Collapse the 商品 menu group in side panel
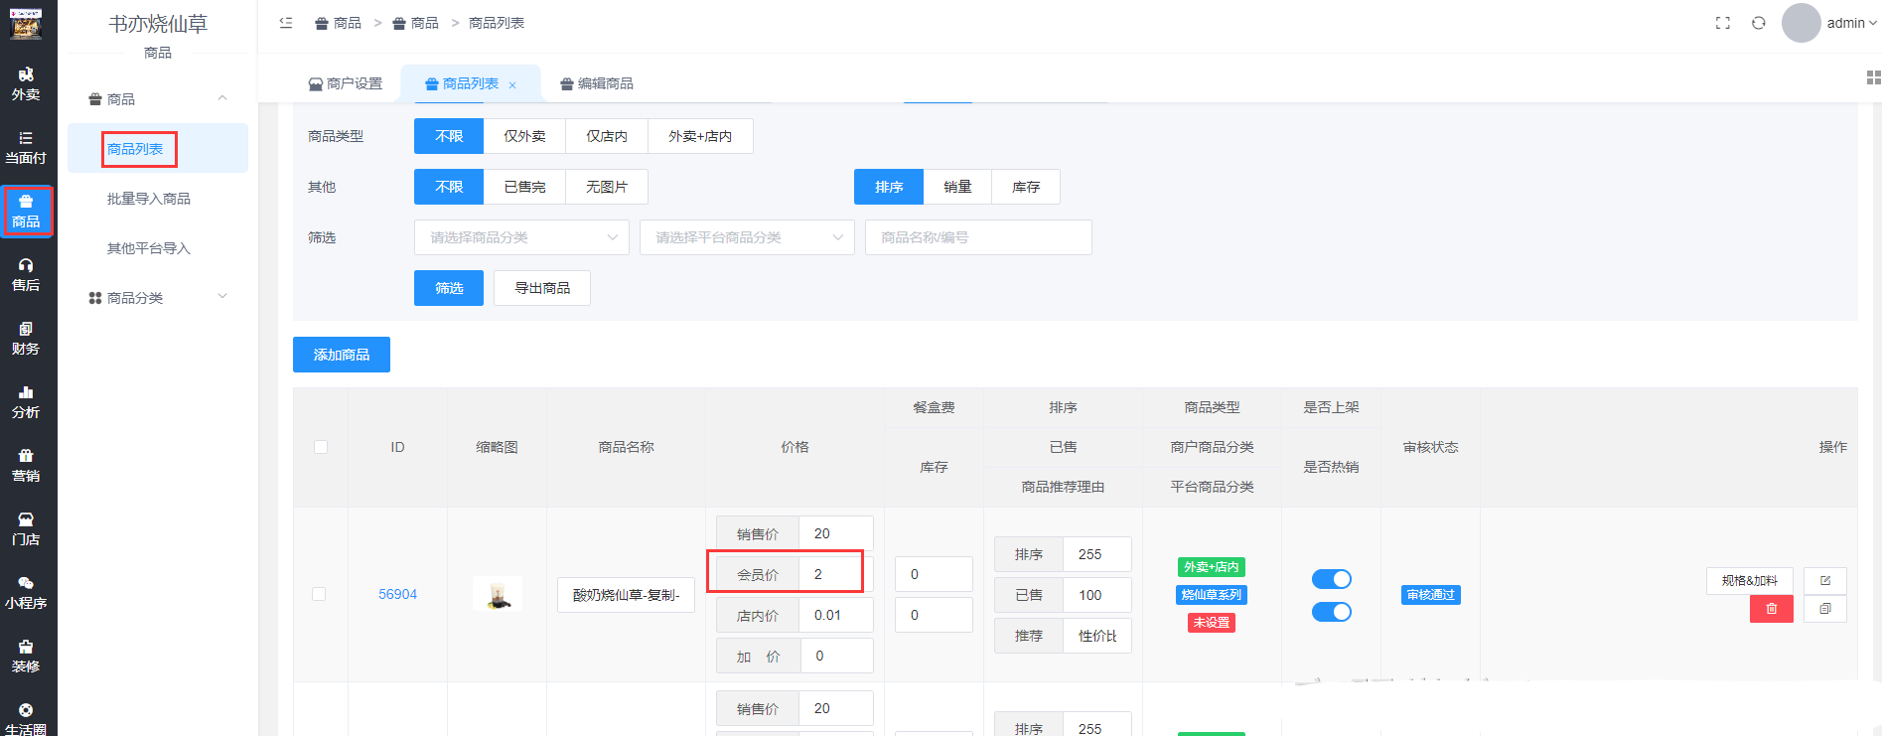Viewport: 1882px width, 736px height. coord(158,99)
